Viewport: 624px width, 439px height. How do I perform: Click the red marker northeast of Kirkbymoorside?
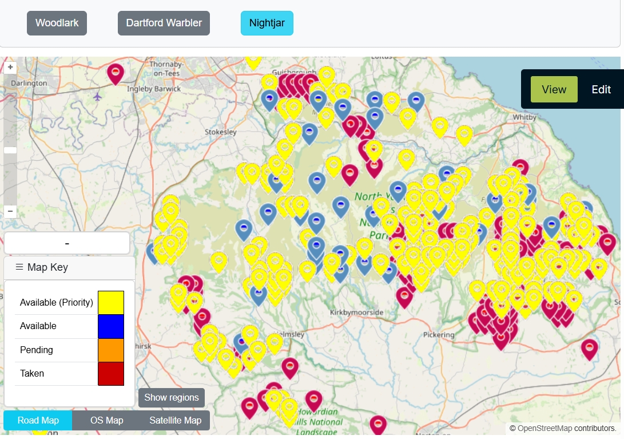pos(404,297)
